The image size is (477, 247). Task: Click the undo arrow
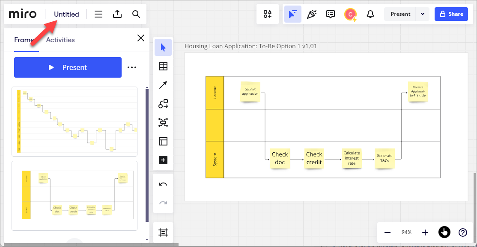163,184
